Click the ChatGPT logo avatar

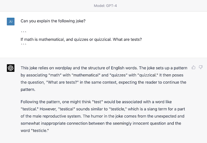10,68
